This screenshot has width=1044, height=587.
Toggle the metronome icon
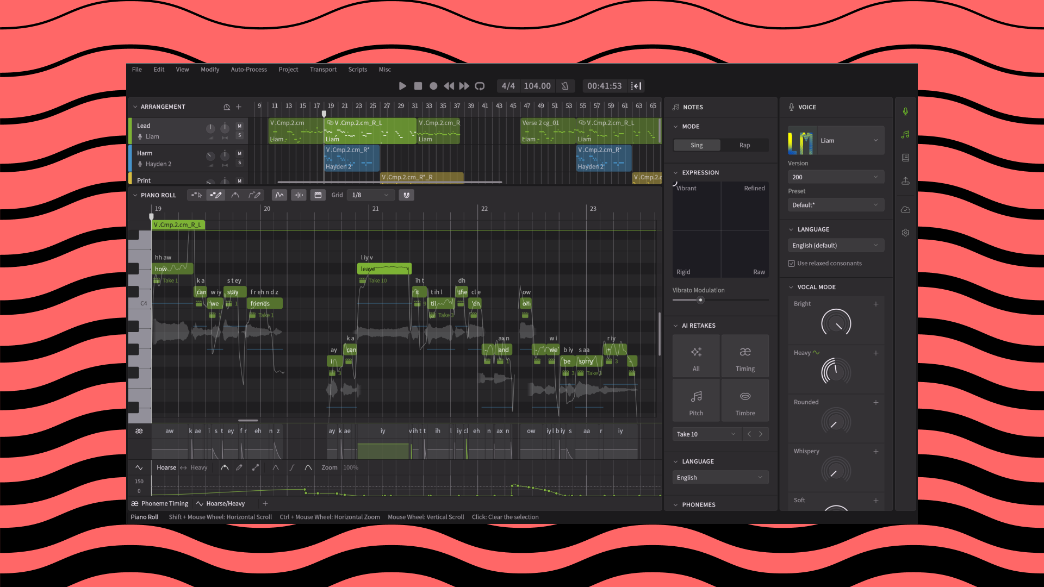[x=565, y=86]
